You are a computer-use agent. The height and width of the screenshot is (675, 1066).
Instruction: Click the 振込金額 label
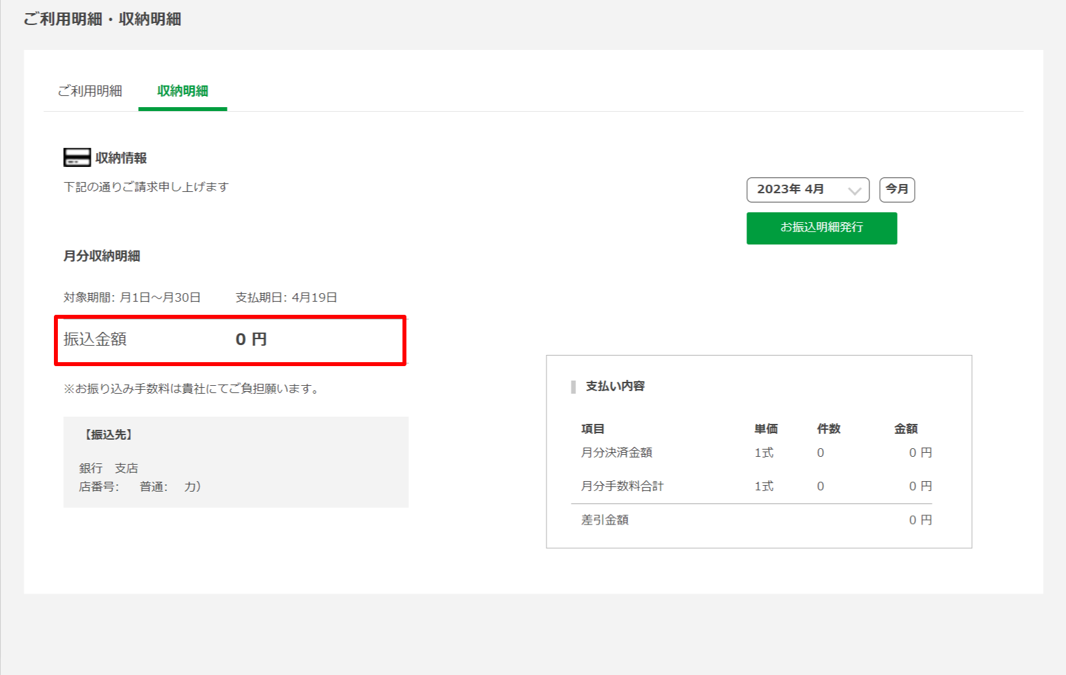(95, 339)
